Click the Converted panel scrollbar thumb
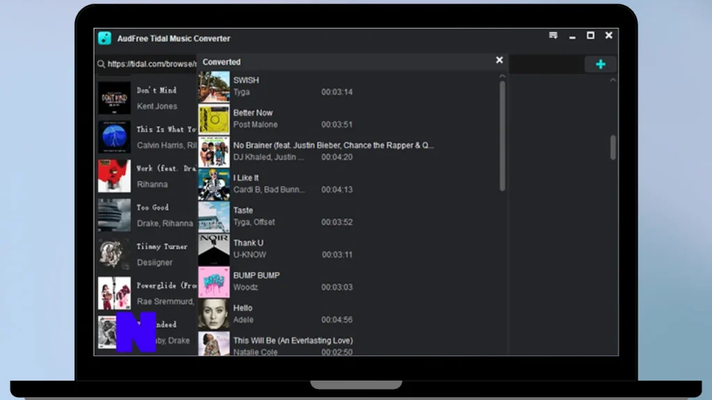The height and width of the screenshot is (400, 712). 502,136
